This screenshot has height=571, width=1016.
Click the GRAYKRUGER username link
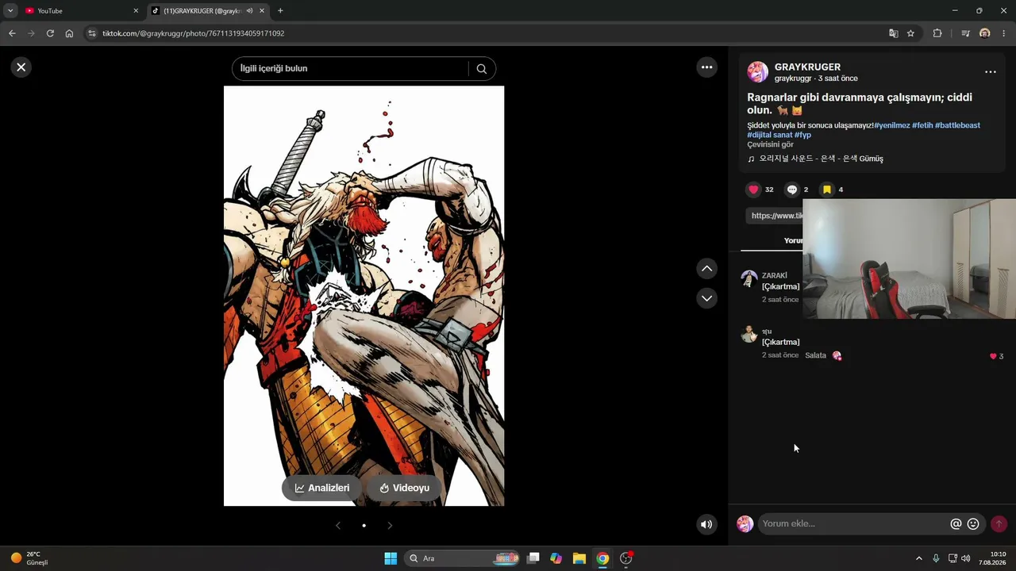807,67
